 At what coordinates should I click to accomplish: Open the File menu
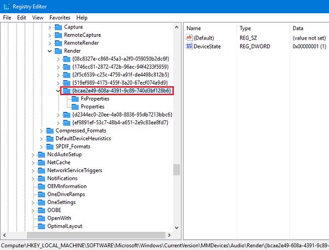click(7, 18)
